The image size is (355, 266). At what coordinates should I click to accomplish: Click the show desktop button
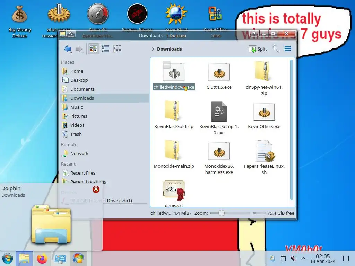tap(346, 258)
